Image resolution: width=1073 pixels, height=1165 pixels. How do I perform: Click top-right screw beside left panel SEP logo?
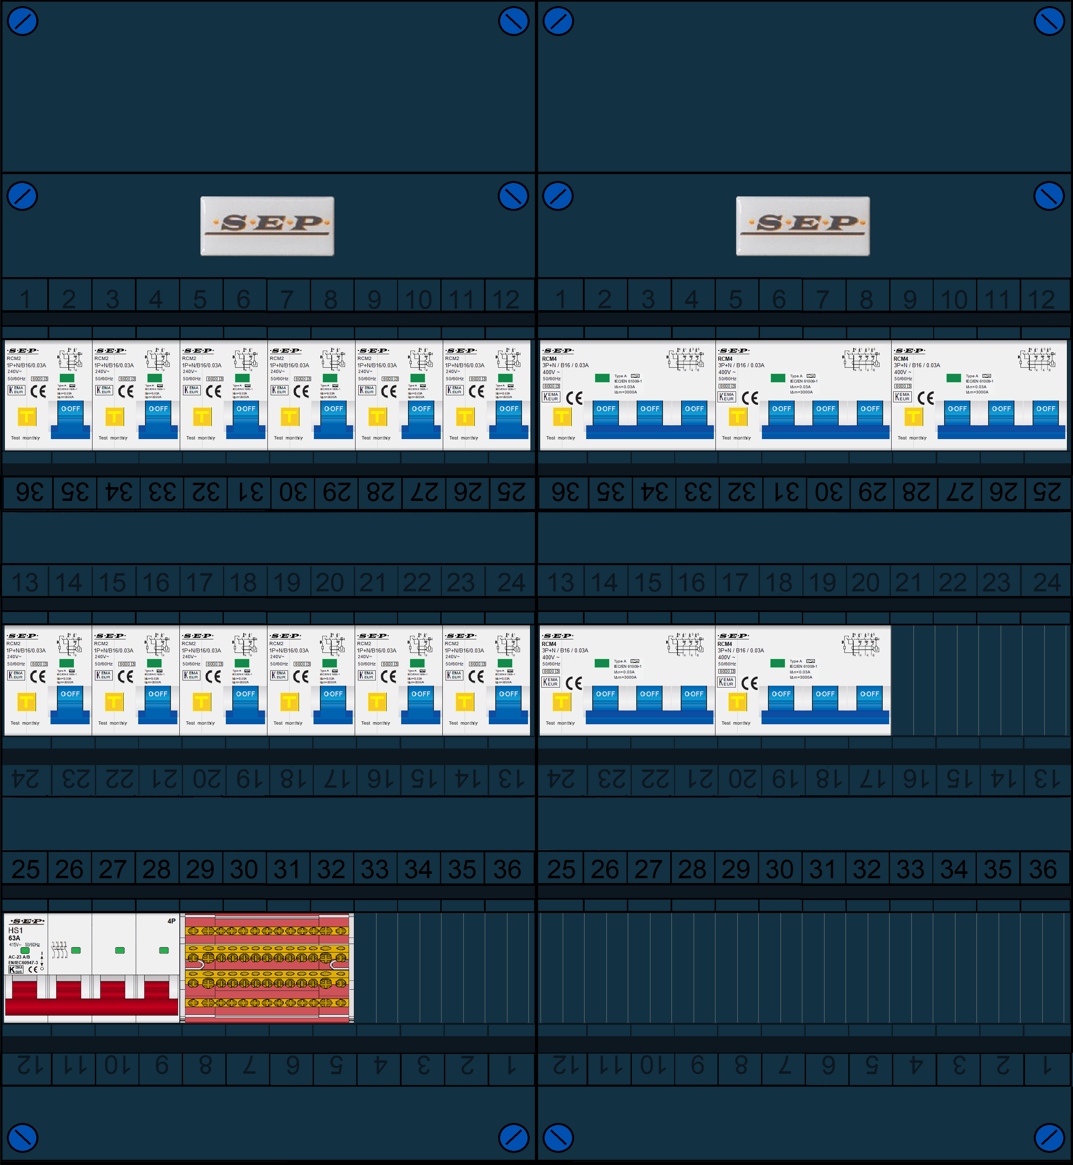(x=513, y=196)
